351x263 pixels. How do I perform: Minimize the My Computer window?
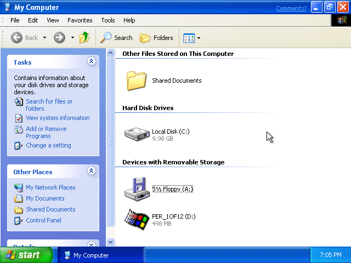pos(316,7)
